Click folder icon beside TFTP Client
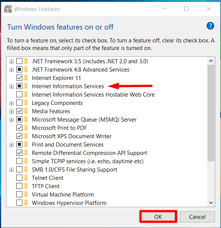Screen dimensions: 221x228 26,186
